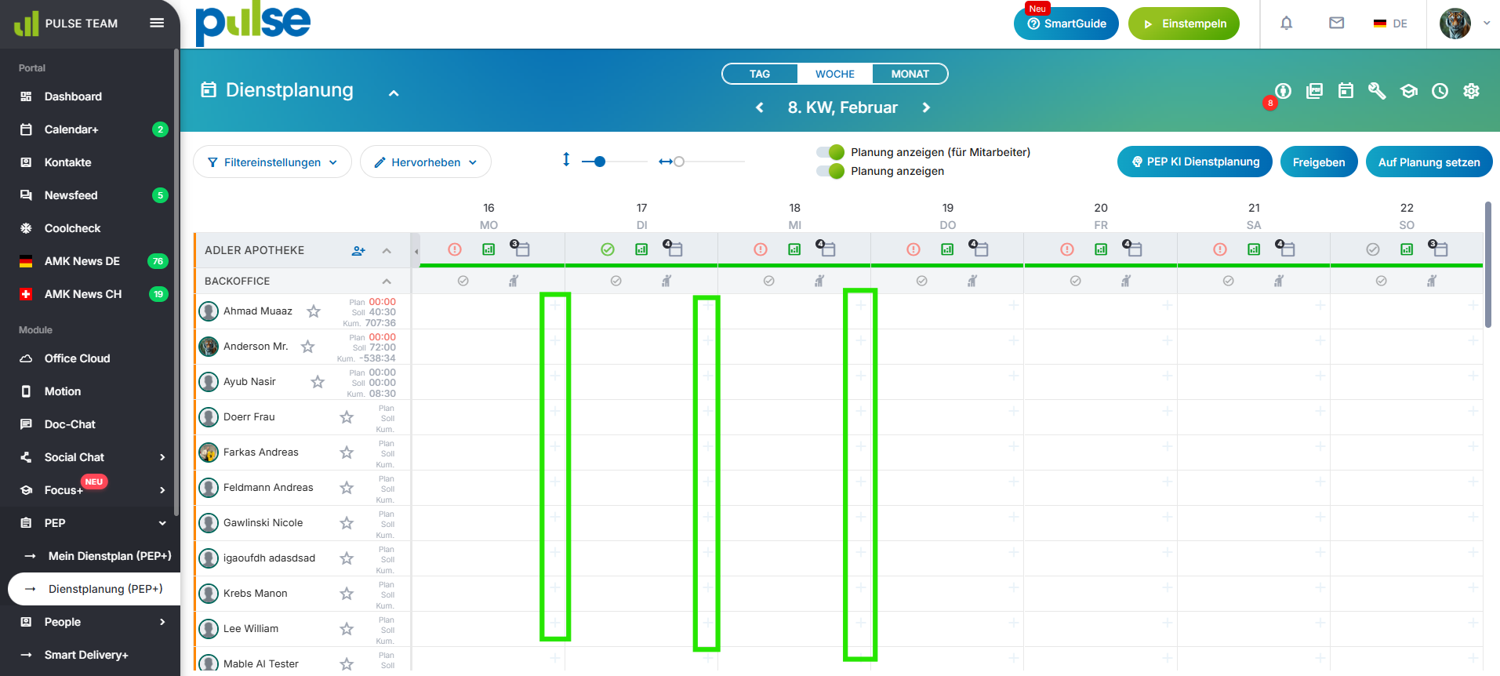This screenshot has width=1500, height=676.
Task: Toggle favorite star for Ayub Nasir
Action: [318, 382]
